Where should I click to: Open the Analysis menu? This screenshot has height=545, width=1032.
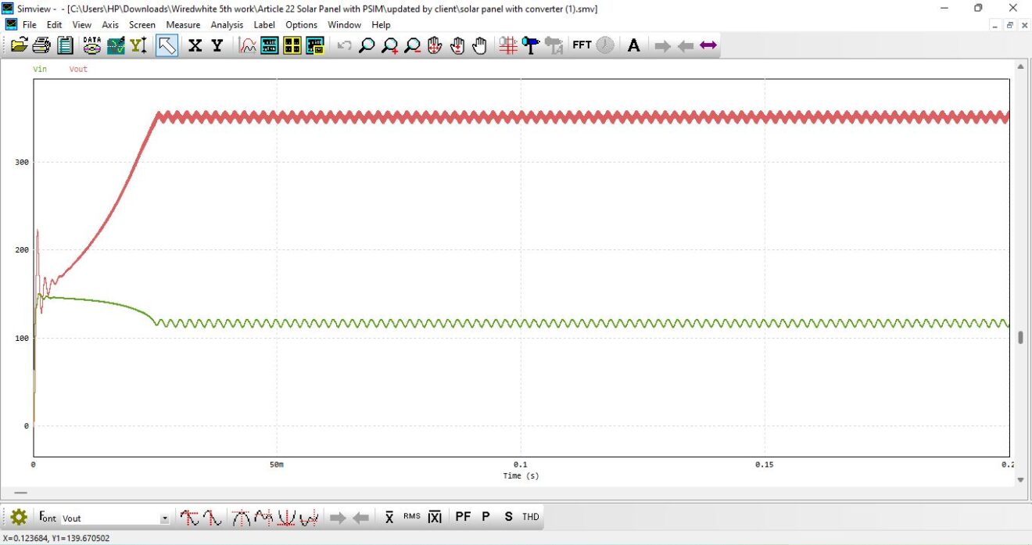coord(227,24)
